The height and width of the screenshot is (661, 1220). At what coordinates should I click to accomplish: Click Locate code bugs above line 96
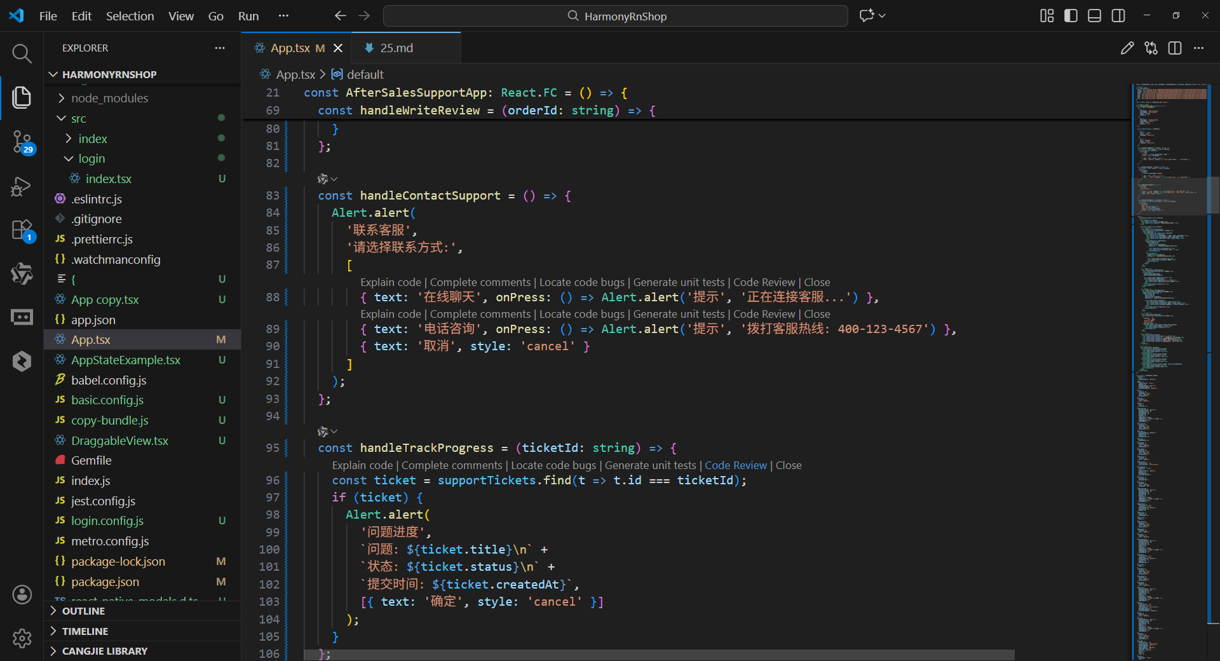coord(553,466)
